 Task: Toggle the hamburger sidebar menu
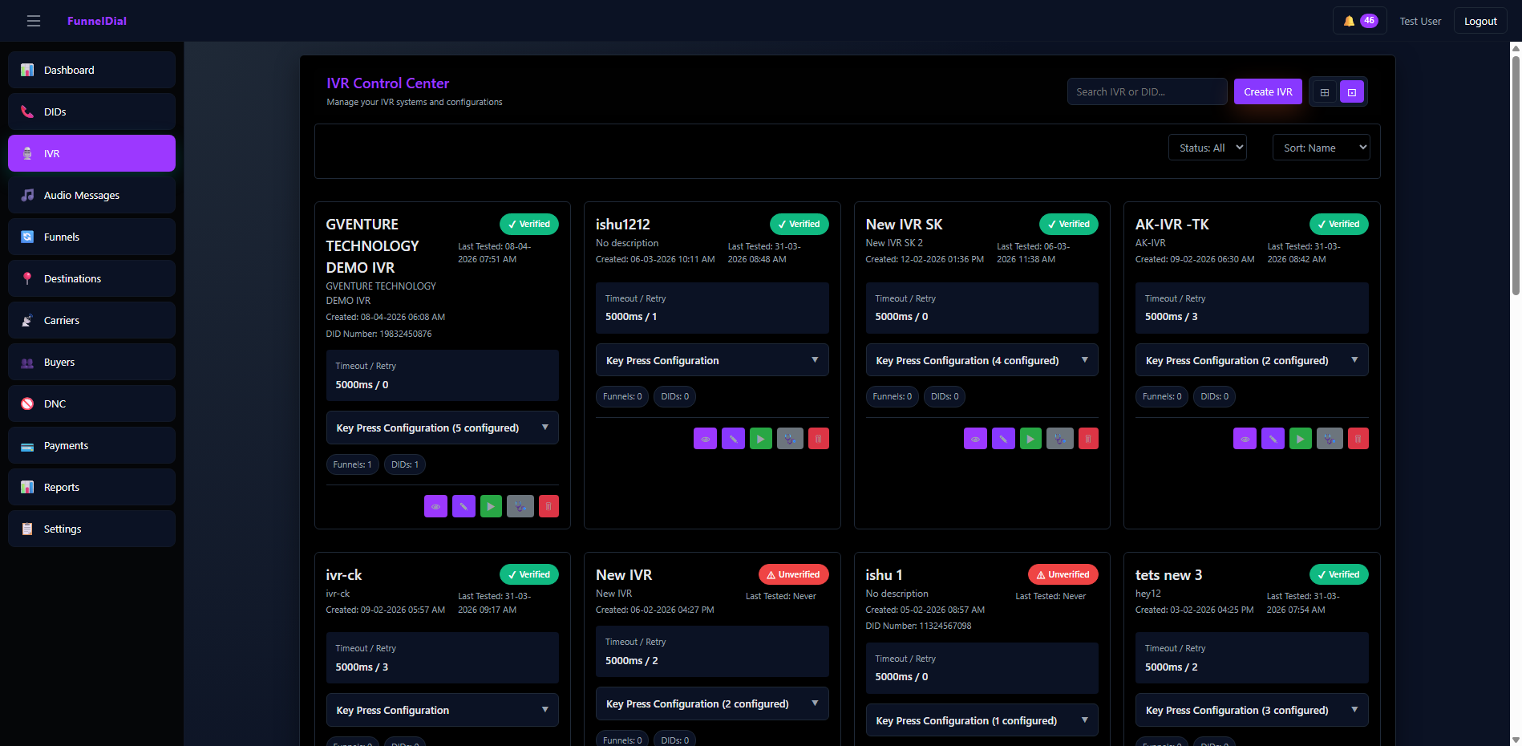34,21
